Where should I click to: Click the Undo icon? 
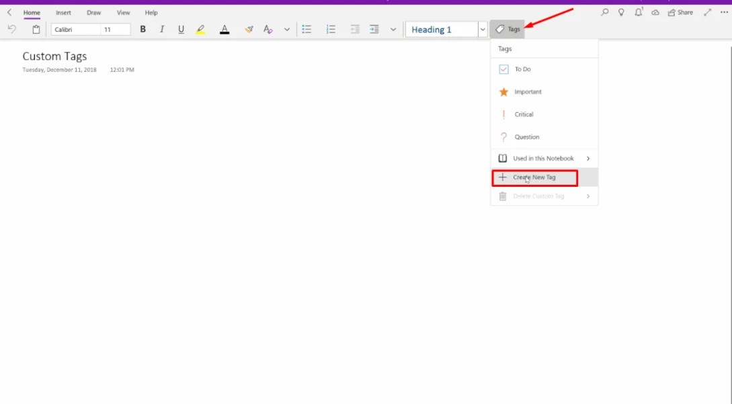pyautogui.click(x=12, y=29)
